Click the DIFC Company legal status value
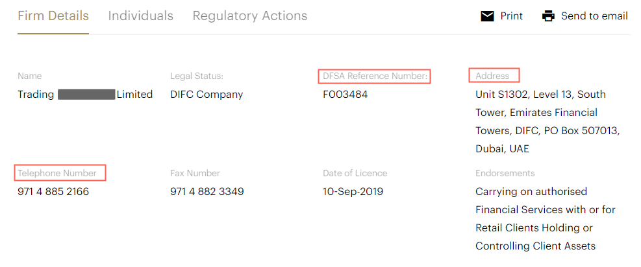The height and width of the screenshot is (267, 641). coord(207,95)
